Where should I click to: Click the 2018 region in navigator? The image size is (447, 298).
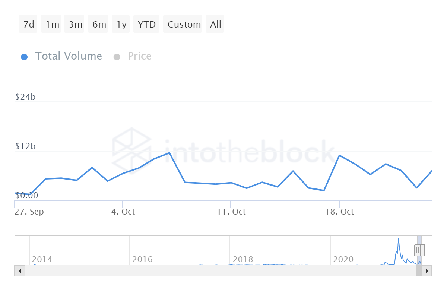pos(243,259)
